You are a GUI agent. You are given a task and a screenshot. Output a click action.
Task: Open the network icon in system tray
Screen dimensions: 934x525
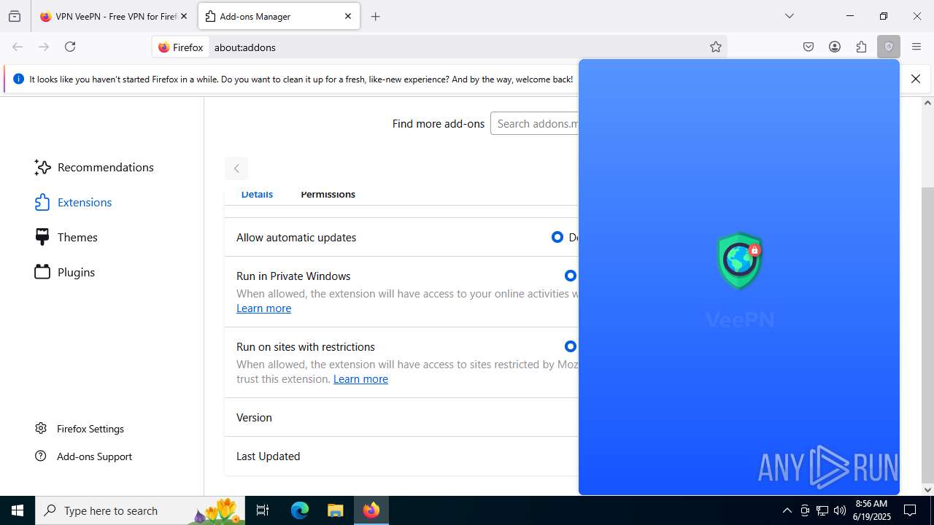(x=822, y=510)
